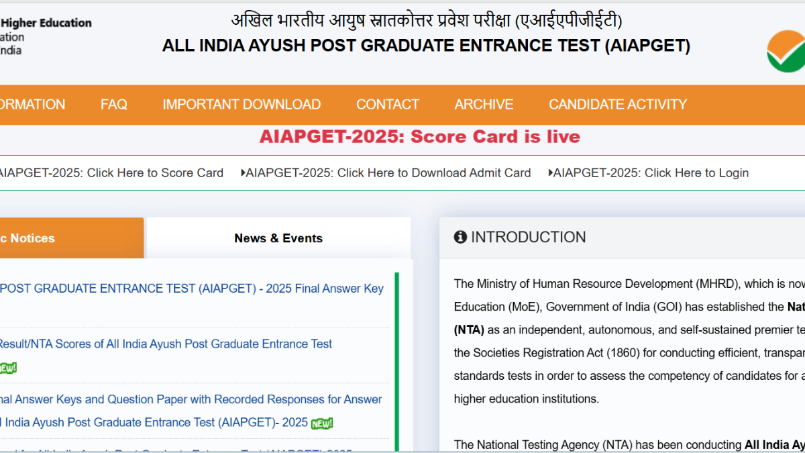The height and width of the screenshot is (453, 805).
Task: Click NEW badge beside AIAPGET)- 2025 notice
Action: point(322,423)
